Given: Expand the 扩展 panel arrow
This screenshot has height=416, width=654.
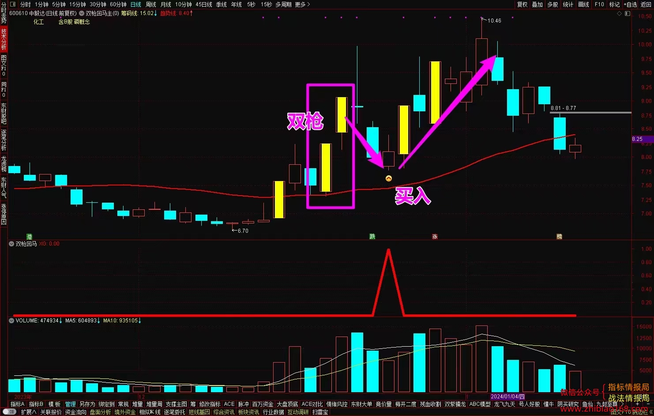Looking at the screenshot, I should pyautogui.click(x=28, y=412).
